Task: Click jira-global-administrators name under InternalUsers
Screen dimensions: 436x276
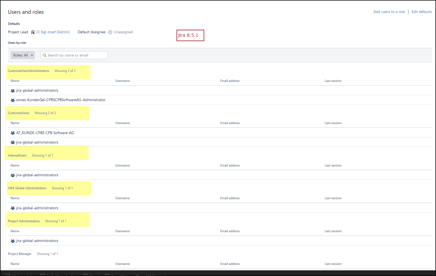Action: 37,175
